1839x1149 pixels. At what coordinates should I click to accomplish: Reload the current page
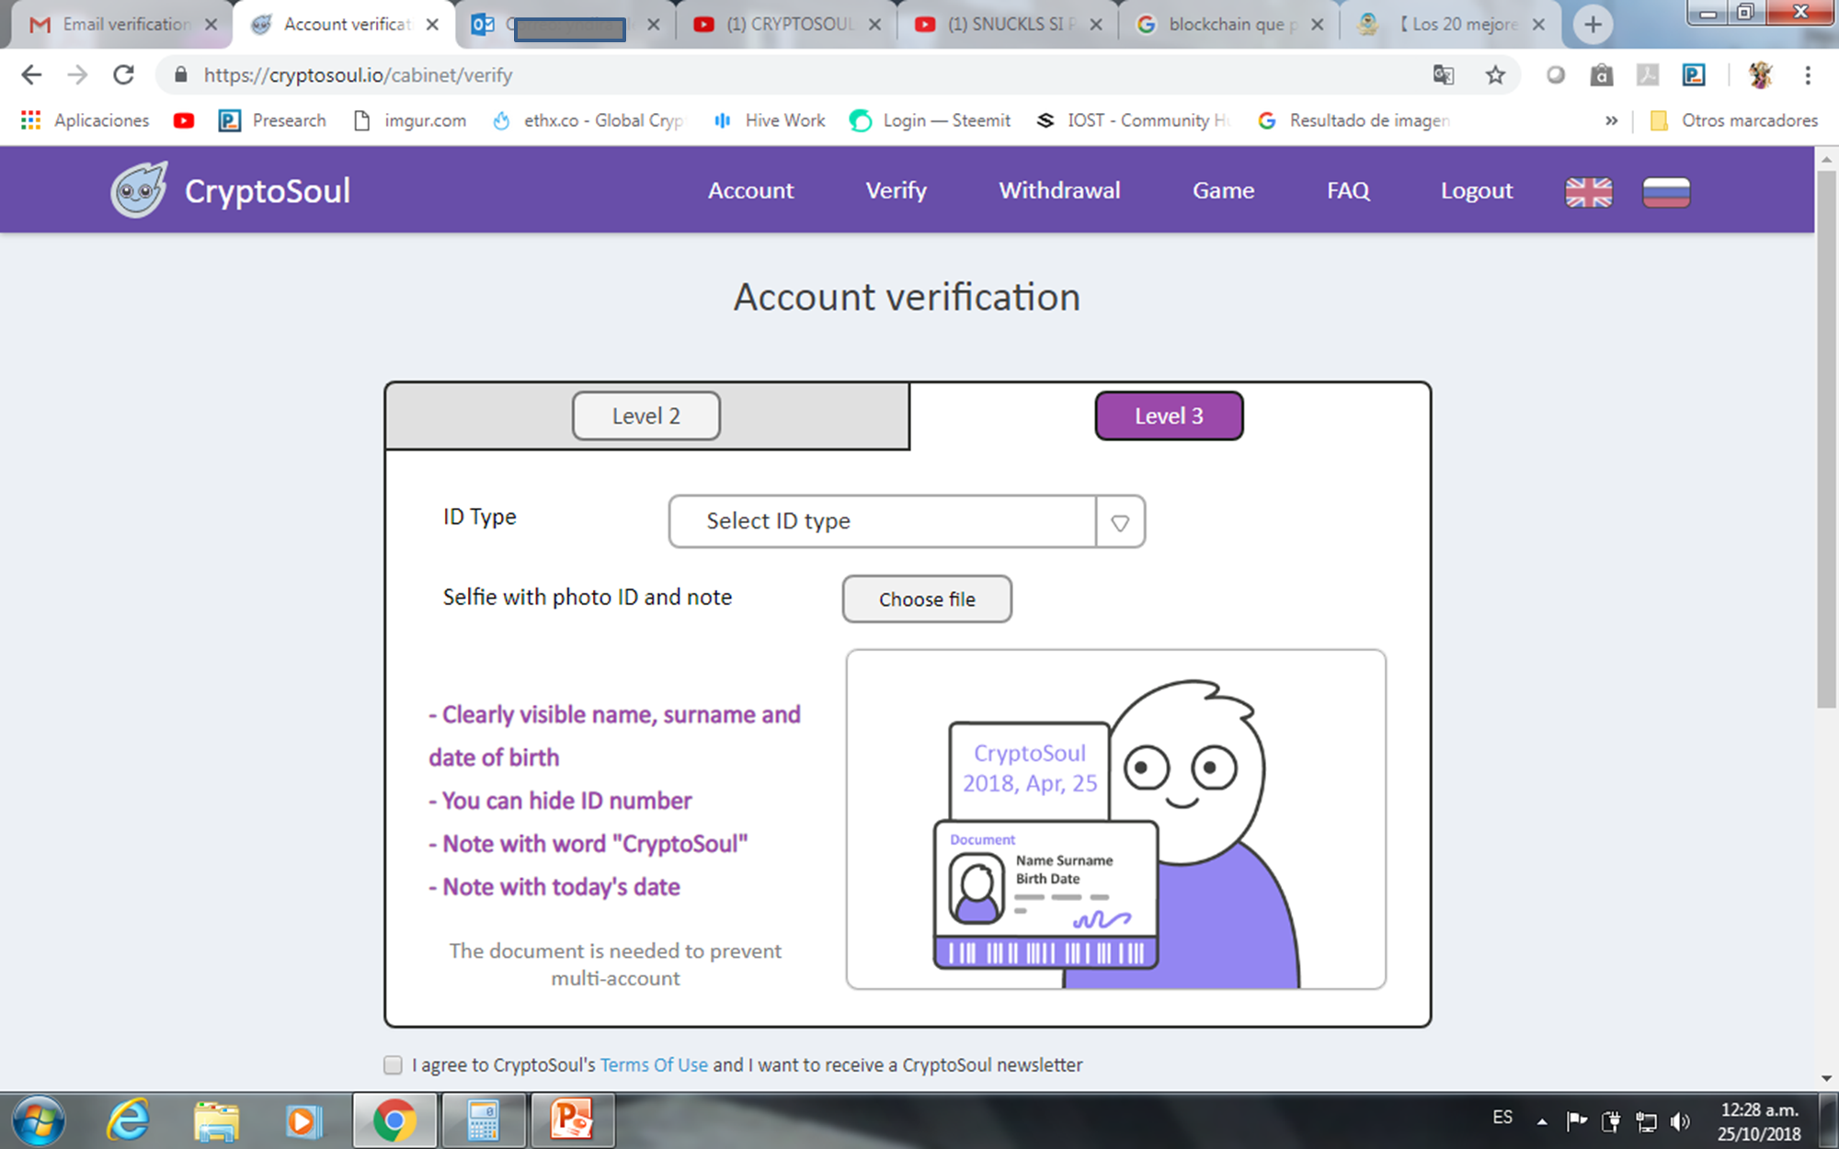(123, 75)
